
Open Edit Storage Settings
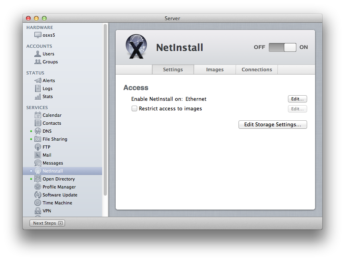click(273, 124)
